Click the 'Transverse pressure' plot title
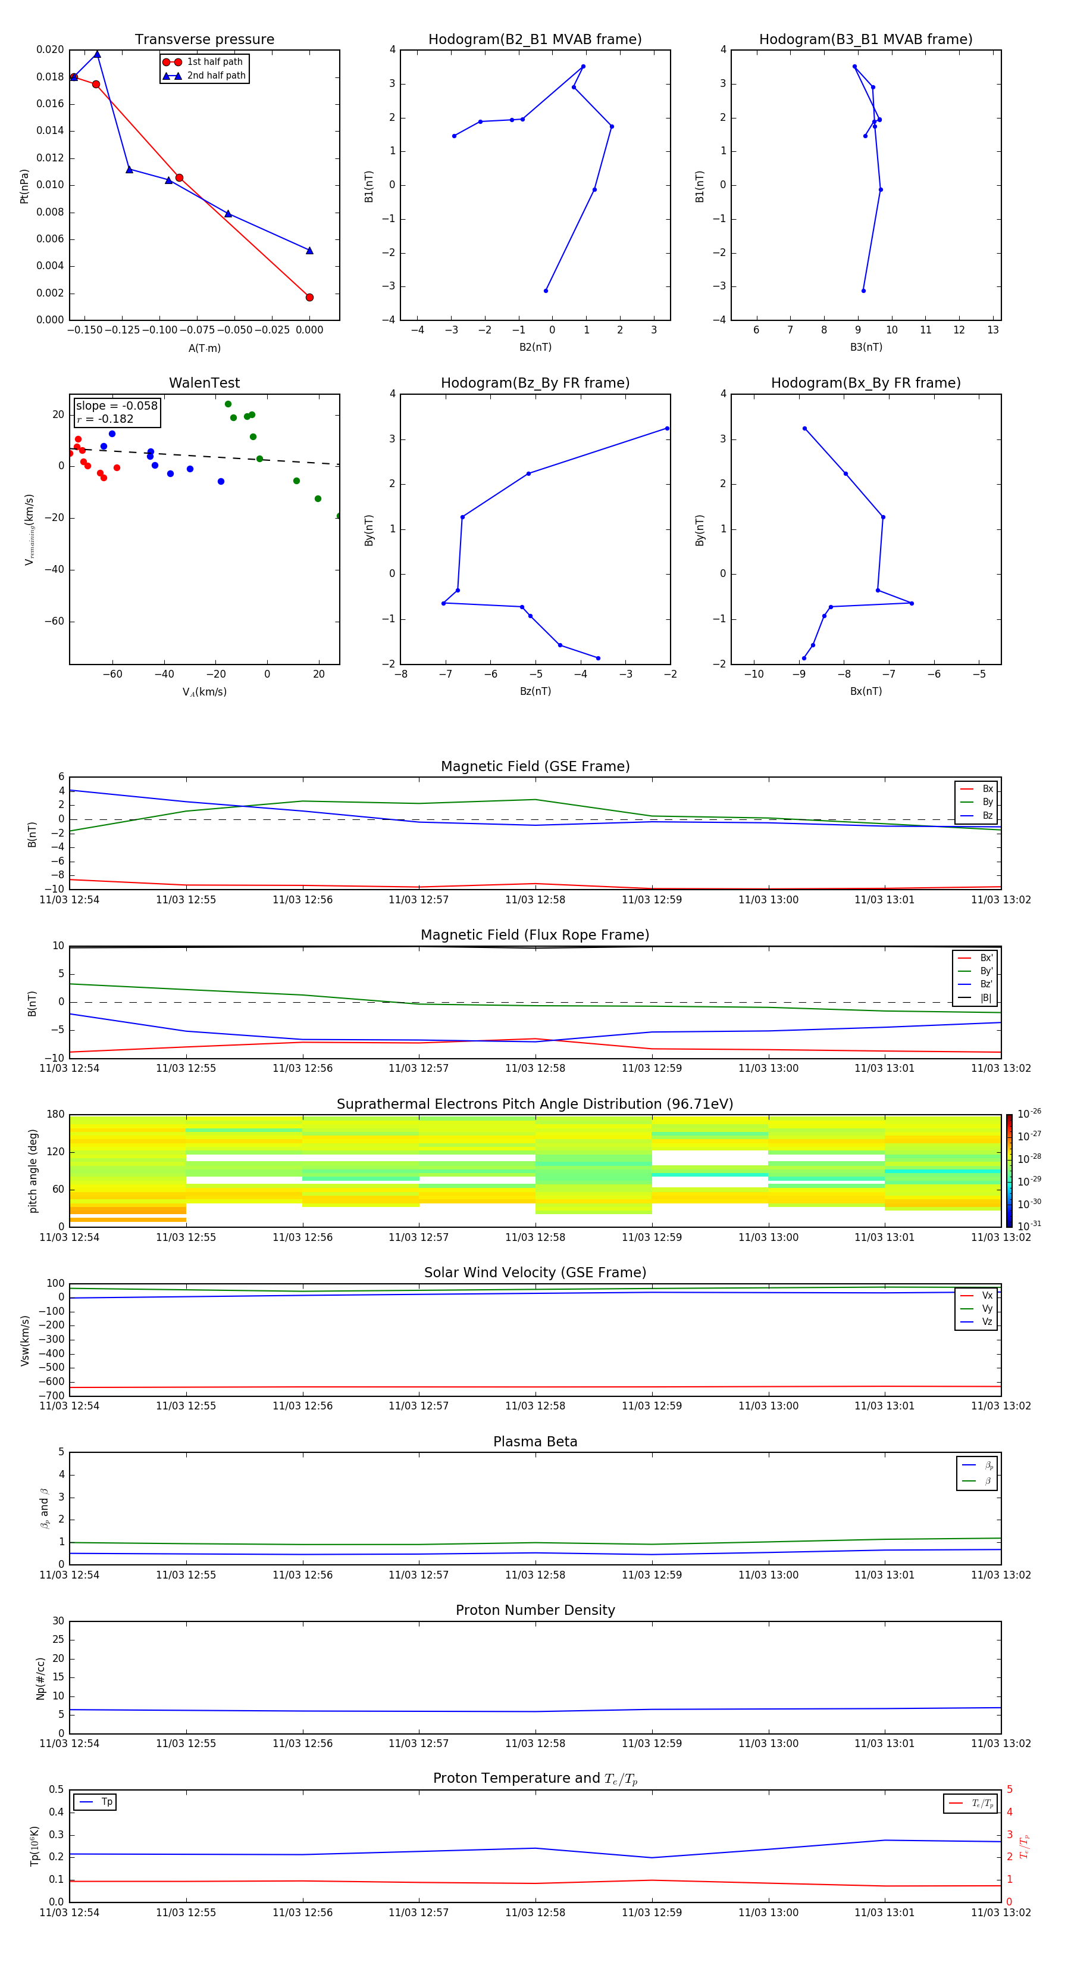Viewport: 1071px width, 1965px height. click(204, 40)
